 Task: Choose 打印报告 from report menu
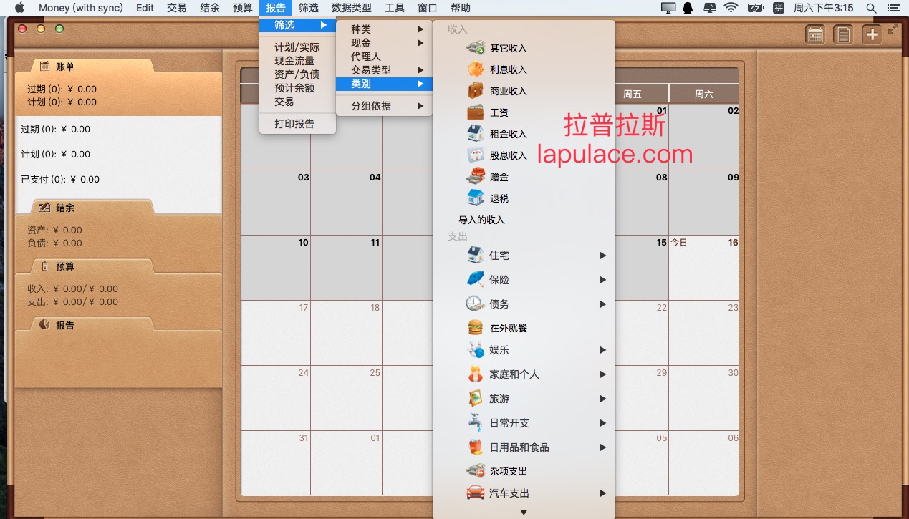click(294, 124)
